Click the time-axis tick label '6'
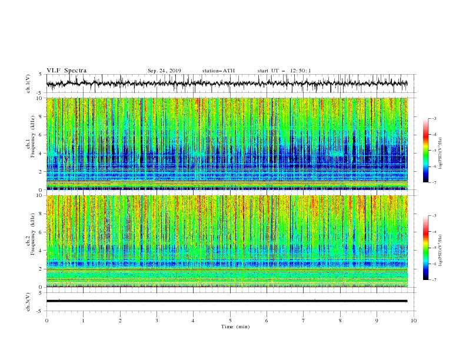466x360 pixels. tap(267, 321)
